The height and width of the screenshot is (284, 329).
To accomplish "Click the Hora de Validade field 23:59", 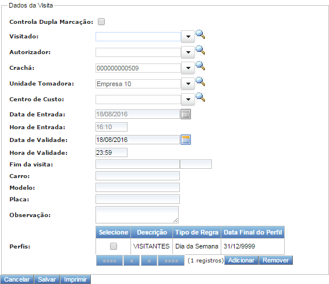I will [111, 152].
